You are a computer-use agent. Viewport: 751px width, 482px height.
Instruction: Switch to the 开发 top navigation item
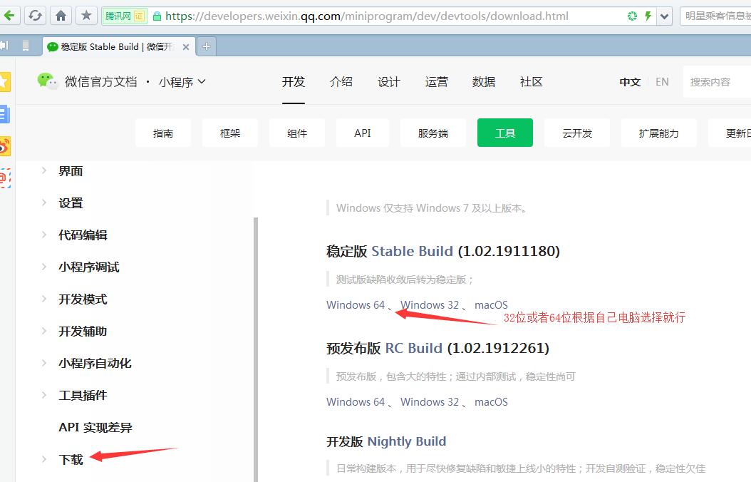point(293,82)
